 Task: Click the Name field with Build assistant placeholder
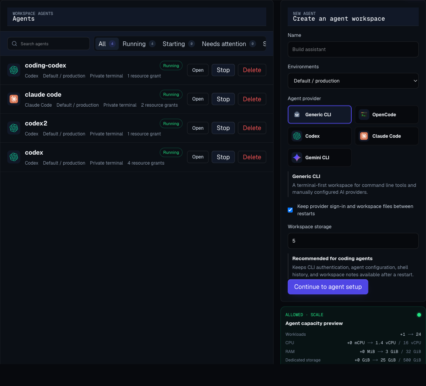(353, 49)
